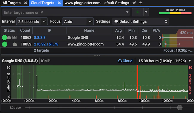Click the cloud icon in Google DNS row
The image size is (194, 113).
(9, 37)
